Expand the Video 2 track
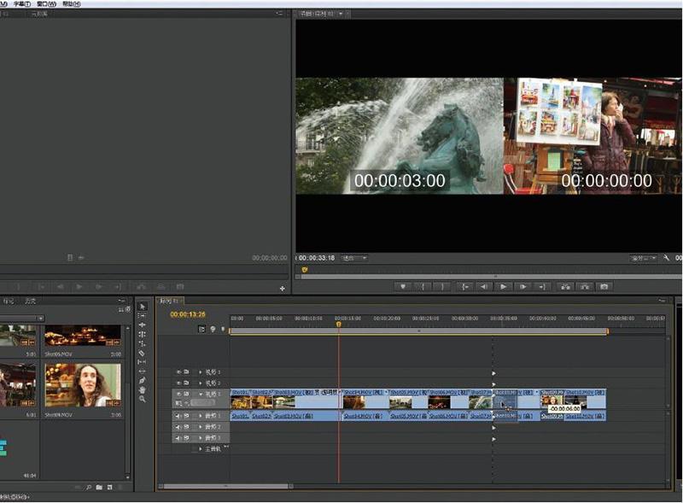 pyautogui.click(x=201, y=383)
